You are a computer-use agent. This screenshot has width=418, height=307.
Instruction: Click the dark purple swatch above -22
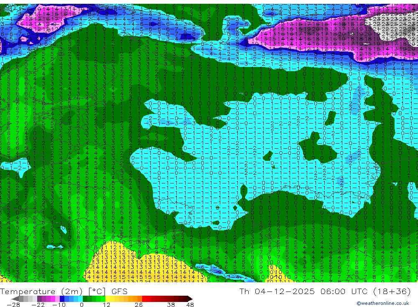(x=39, y=299)
